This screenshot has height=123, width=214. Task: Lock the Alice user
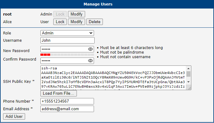(60, 22)
